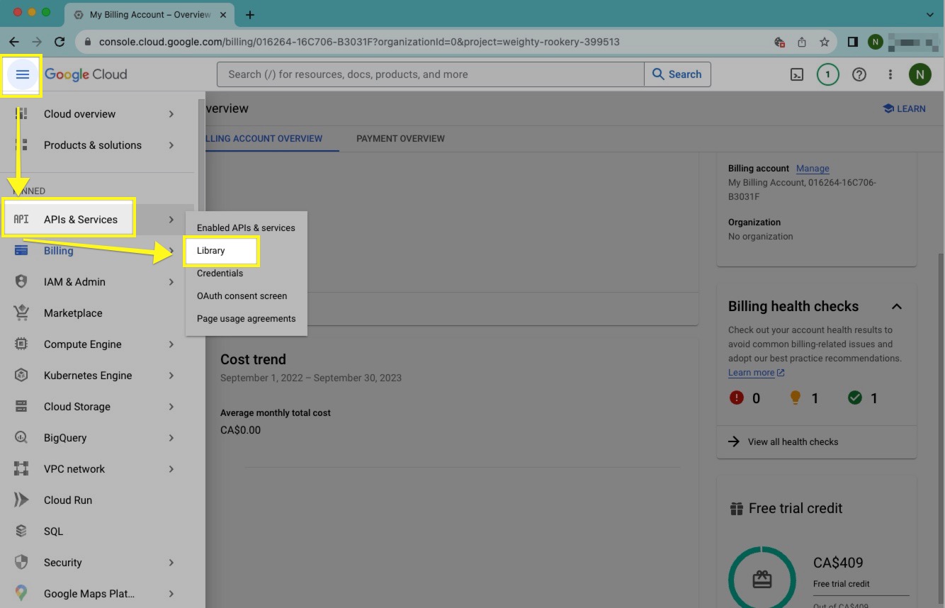Image resolution: width=945 pixels, height=608 pixels.
Task: Click the Search button
Action: (x=677, y=74)
